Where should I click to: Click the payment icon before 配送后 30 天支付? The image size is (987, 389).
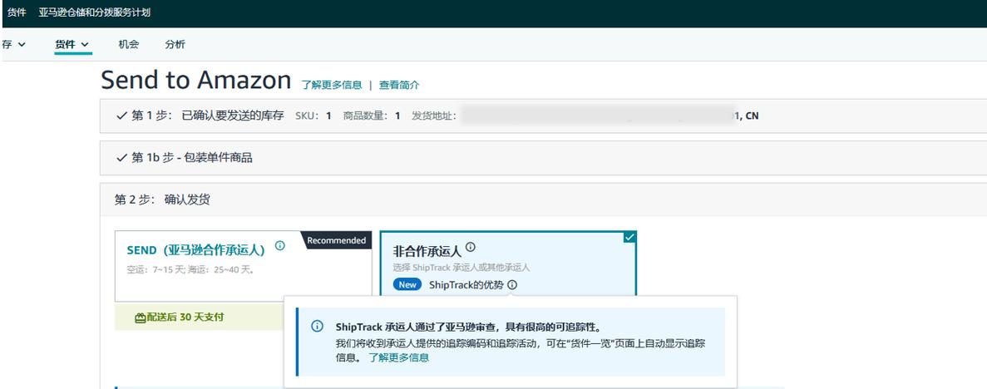point(140,317)
